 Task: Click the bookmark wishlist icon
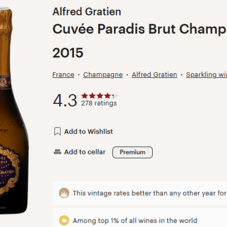click(57, 131)
